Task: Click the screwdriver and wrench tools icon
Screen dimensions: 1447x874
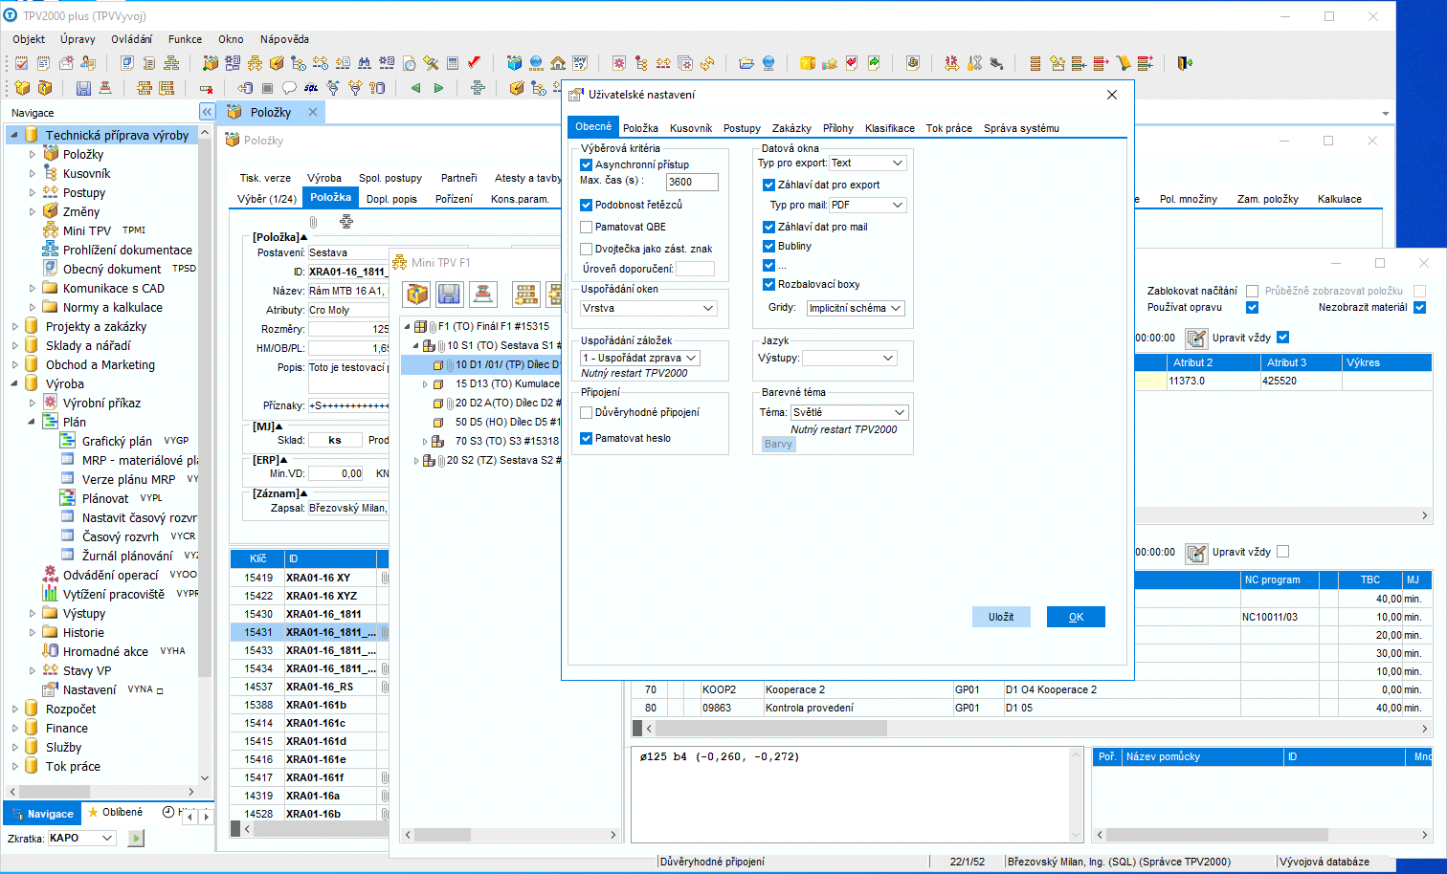Action: click(x=974, y=63)
